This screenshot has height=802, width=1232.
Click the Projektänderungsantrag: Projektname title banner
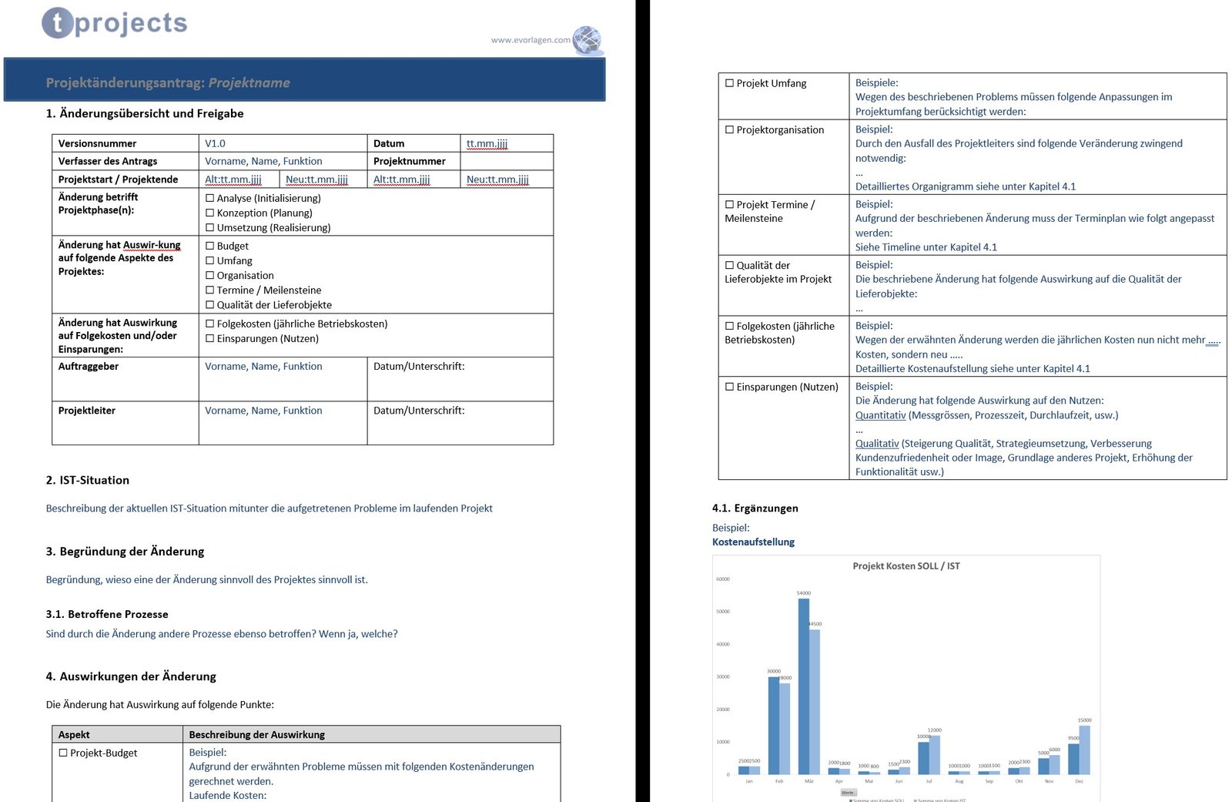pos(304,79)
